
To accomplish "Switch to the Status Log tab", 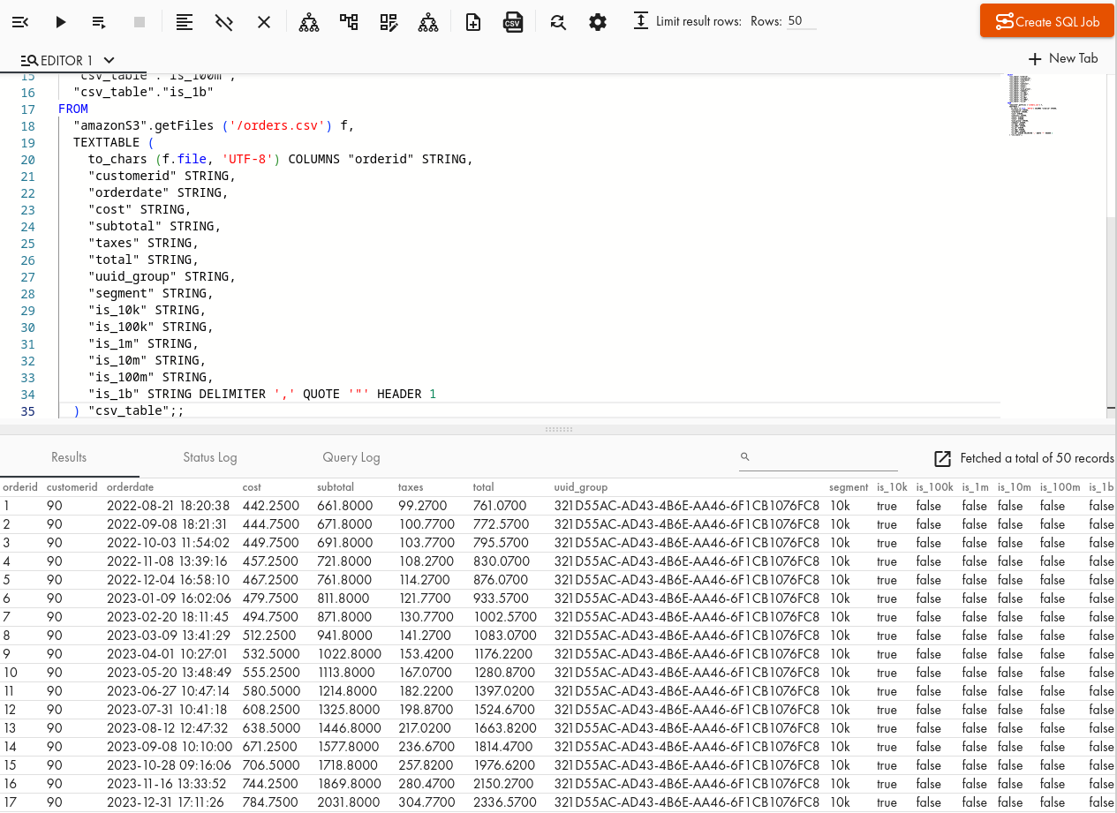I will [x=209, y=457].
